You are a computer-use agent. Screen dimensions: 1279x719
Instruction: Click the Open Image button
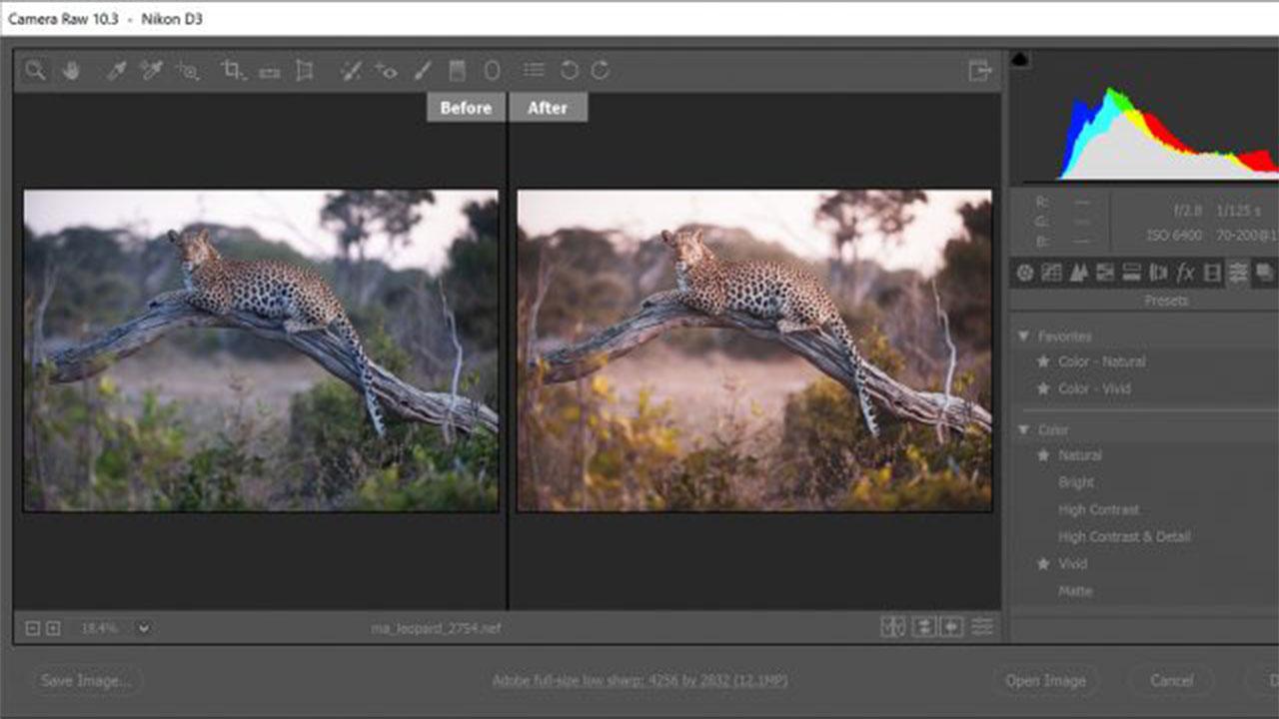click(x=1045, y=681)
